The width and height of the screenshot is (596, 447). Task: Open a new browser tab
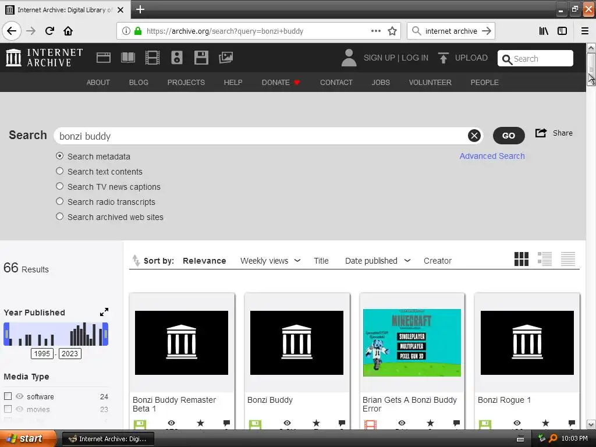coord(140,9)
